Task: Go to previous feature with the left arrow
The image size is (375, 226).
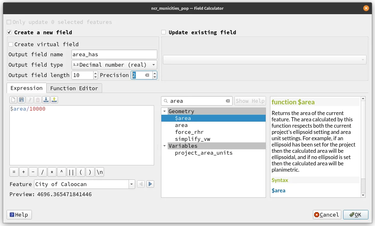Action: tap(141, 184)
